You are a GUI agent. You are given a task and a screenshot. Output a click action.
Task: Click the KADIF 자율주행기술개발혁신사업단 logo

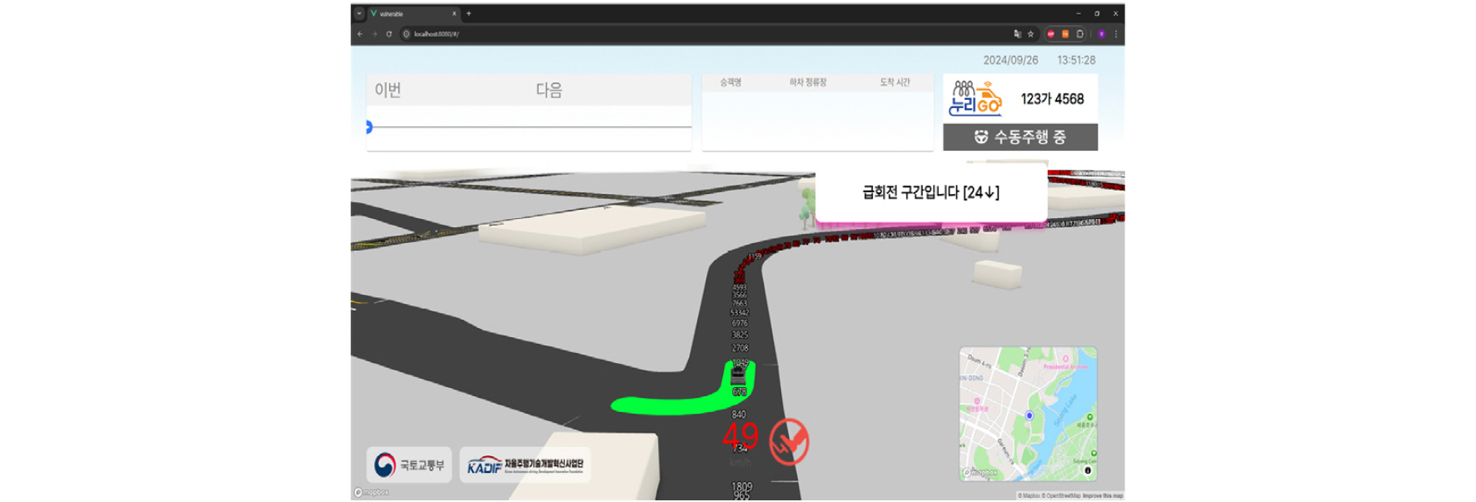pyautogui.click(x=525, y=465)
